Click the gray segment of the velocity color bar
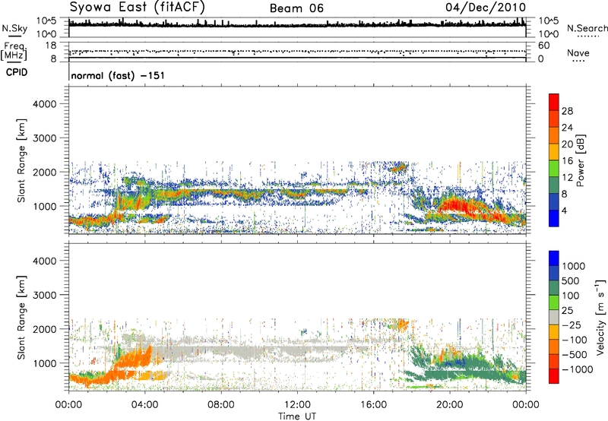Viewport: 608px width, 421px height. [x=554, y=318]
